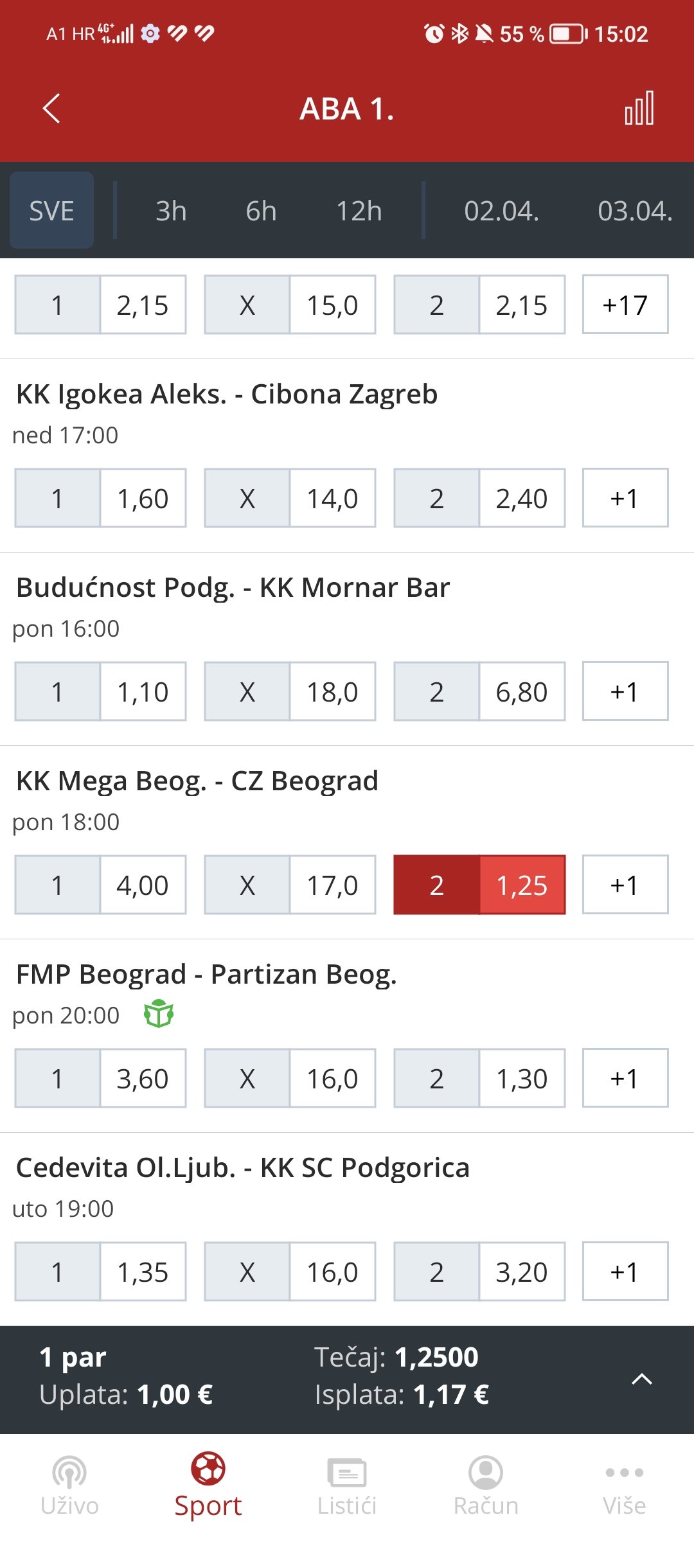The width and height of the screenshot is (694, 1542).
Task: Select draw odds 16,0 for Cedevita match
Action: click(290, 1272)
